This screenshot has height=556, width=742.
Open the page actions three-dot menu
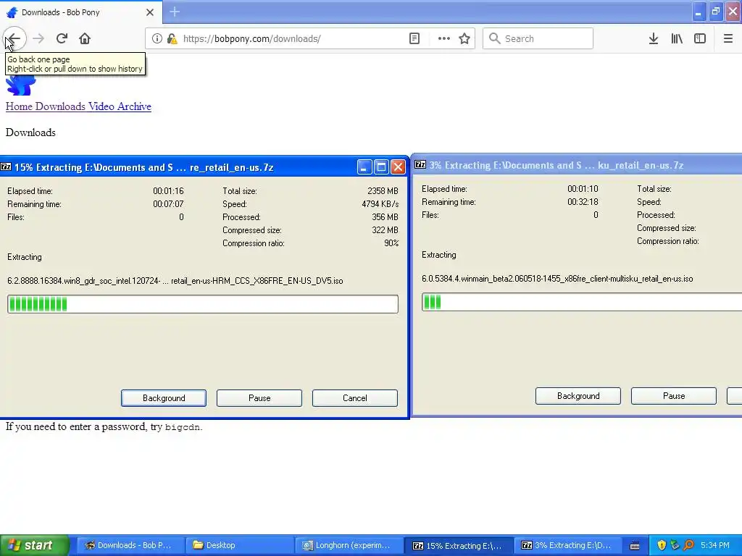(x=443, y=39)
